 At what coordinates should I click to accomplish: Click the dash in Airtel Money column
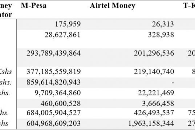tap(173, 82)
